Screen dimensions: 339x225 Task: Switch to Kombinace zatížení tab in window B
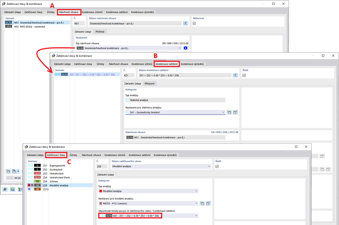(x=167, y=64)
